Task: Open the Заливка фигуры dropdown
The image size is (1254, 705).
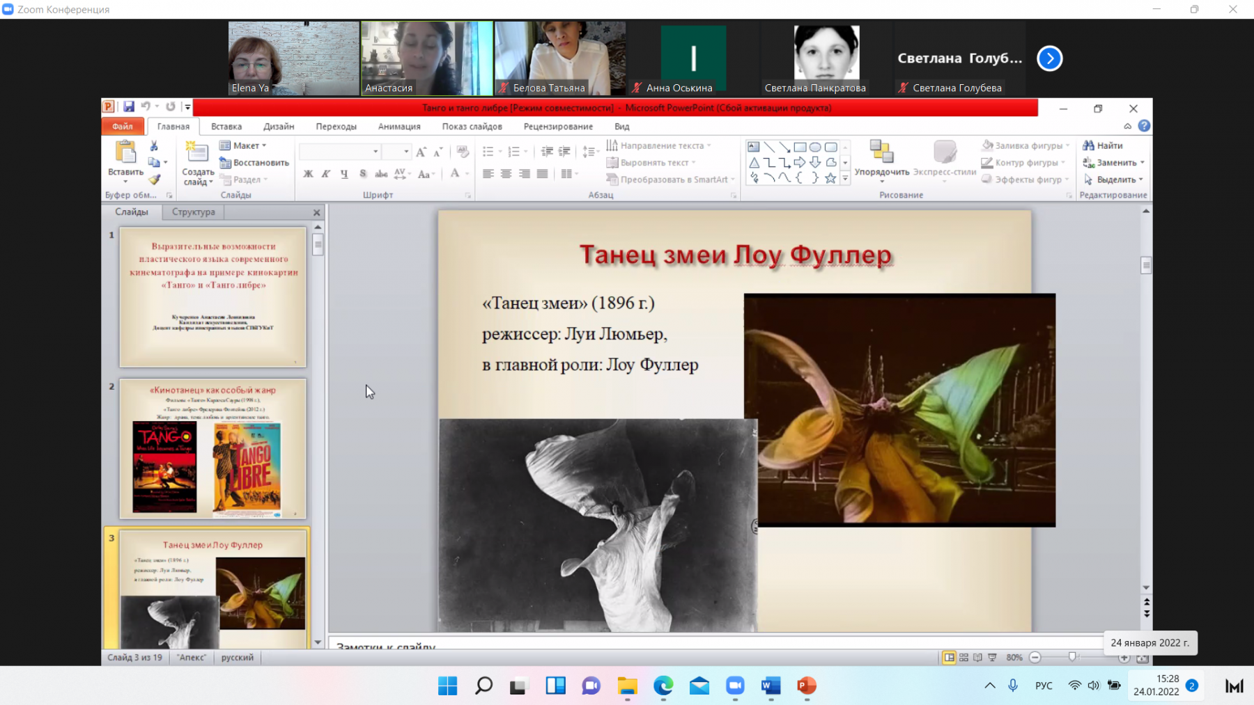Action: 1025,145
